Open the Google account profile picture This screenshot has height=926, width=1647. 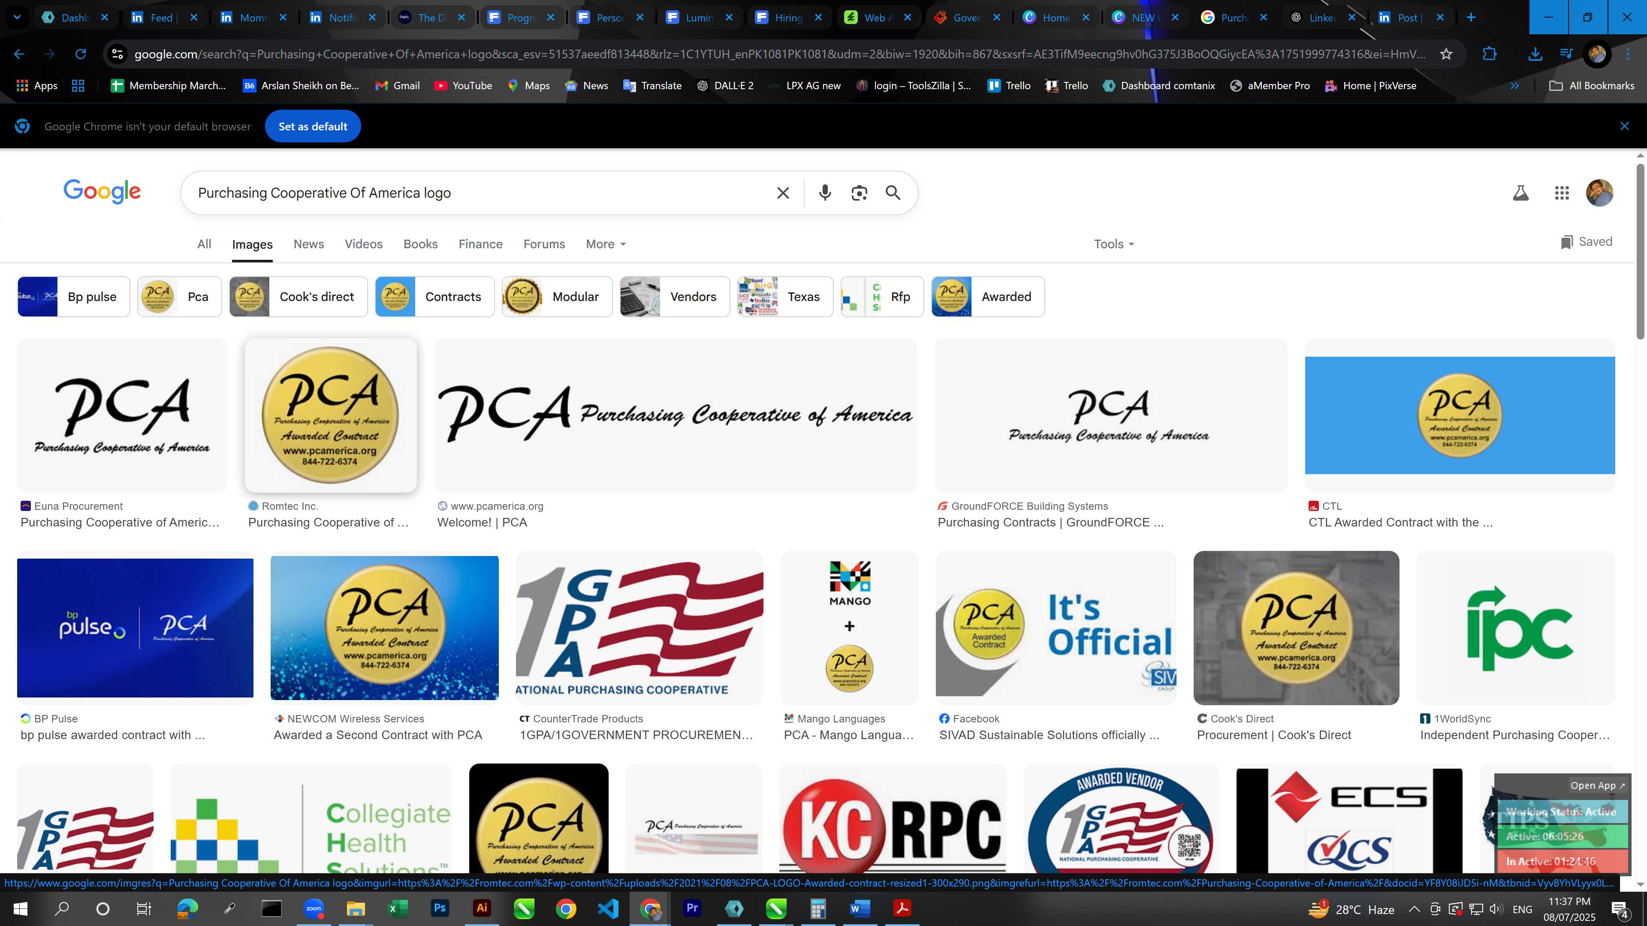[x=1600, y=193]
